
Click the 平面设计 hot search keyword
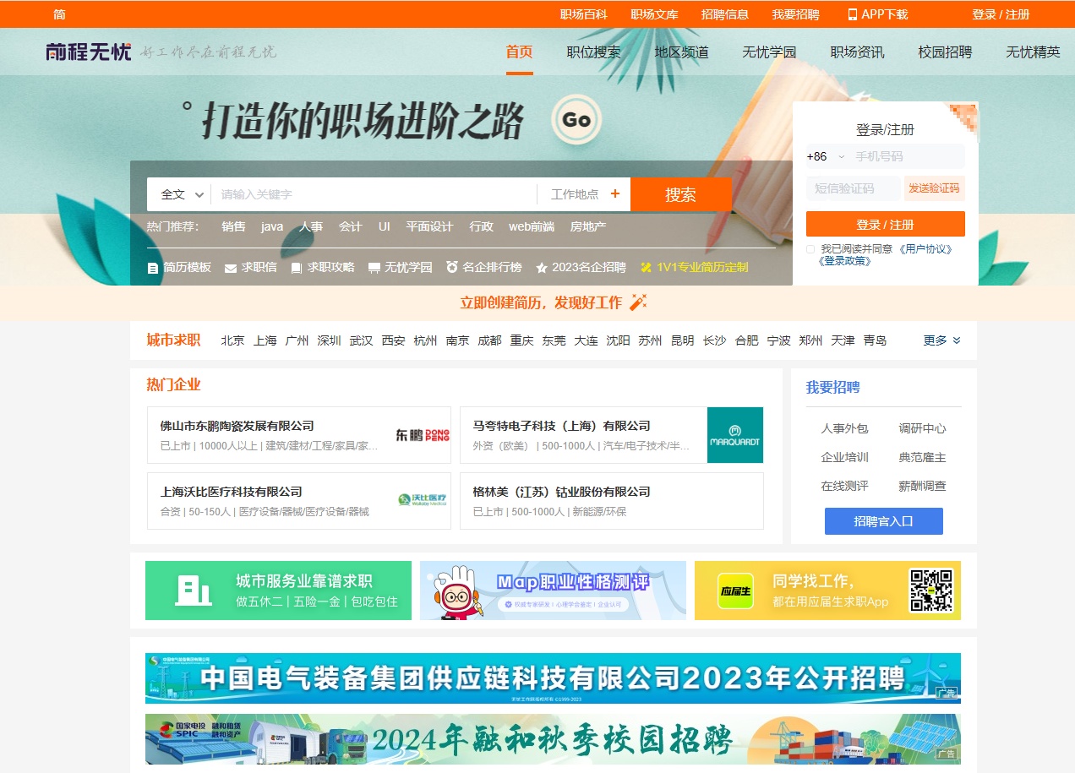[429, 226]
